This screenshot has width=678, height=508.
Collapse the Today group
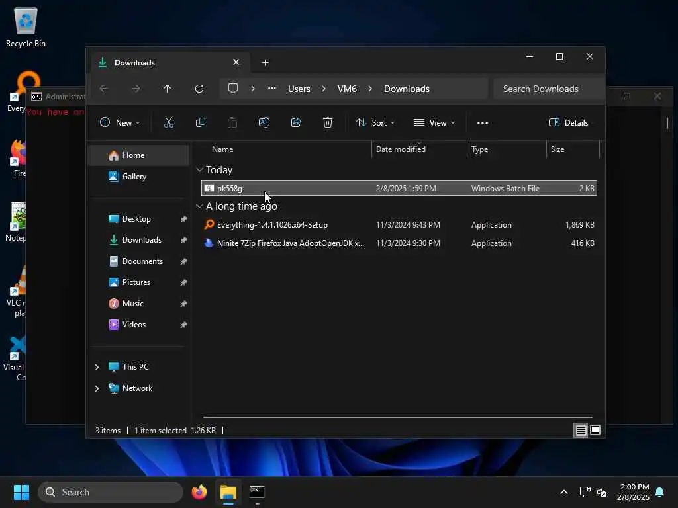tap(199, 170)
